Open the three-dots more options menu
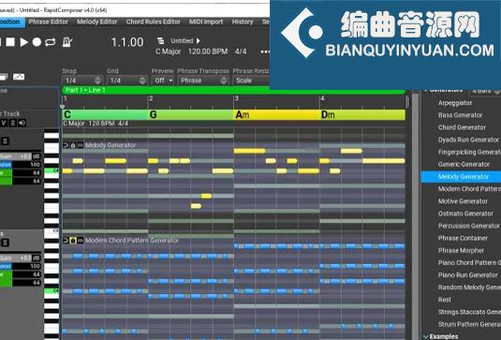Viewport: 501px width, 340px height. pos(265,52)
